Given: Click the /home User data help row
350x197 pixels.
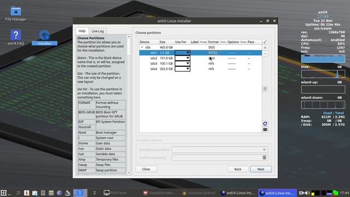Looking at the screenshot, I should (x=102, y=143).
